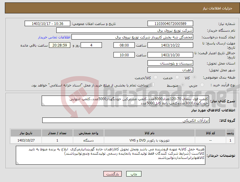This screenshot has width=240, height=182.
Task: Click the buyer notes resize handle
Action: [17, 163]
